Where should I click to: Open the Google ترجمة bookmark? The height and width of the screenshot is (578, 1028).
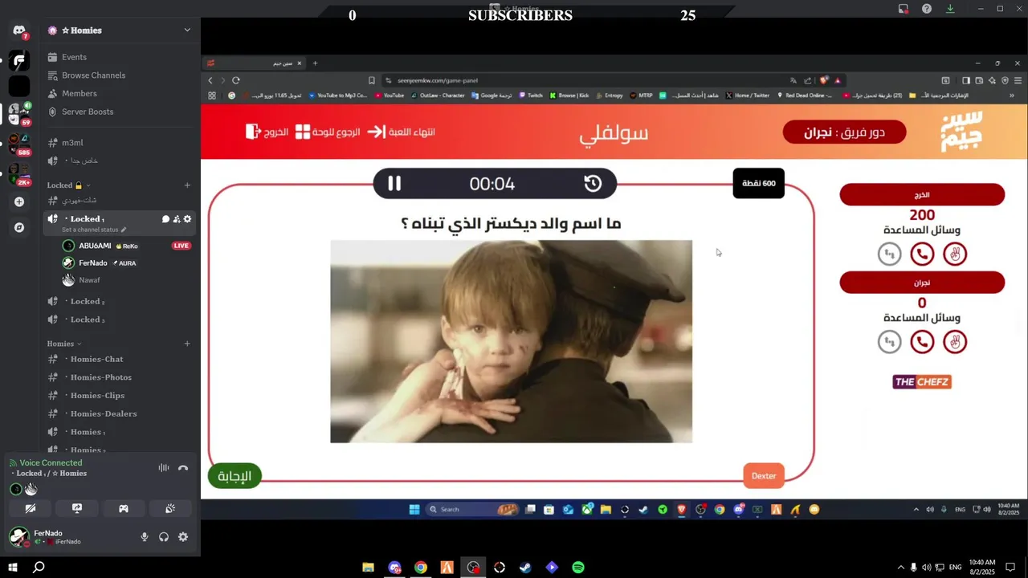tap(492, 96)
